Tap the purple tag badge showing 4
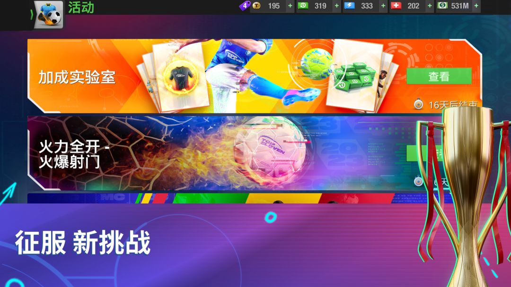 (x=245, y=6)
